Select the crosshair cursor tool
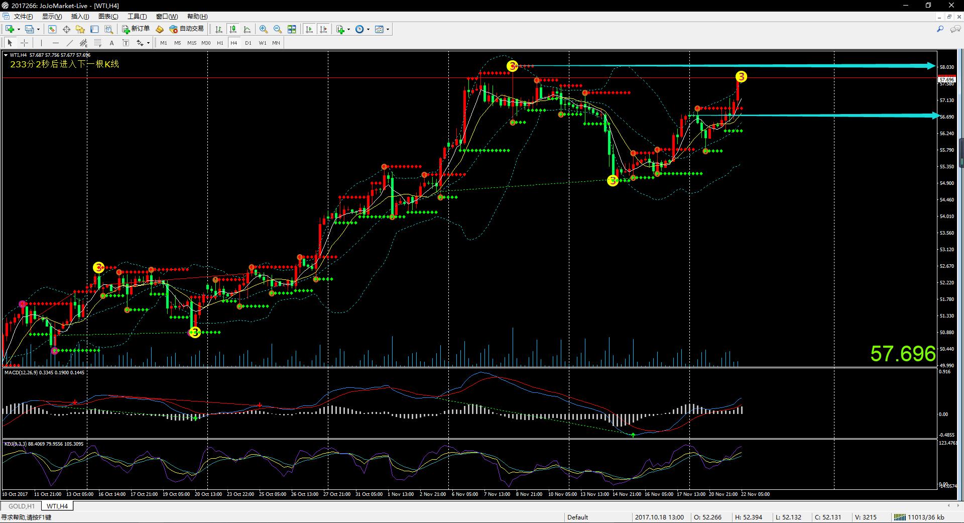This screenshot has width=964, height=523. (x=24, y=43)
